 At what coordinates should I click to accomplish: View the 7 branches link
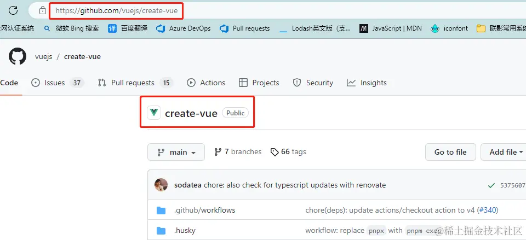(238, 152)
